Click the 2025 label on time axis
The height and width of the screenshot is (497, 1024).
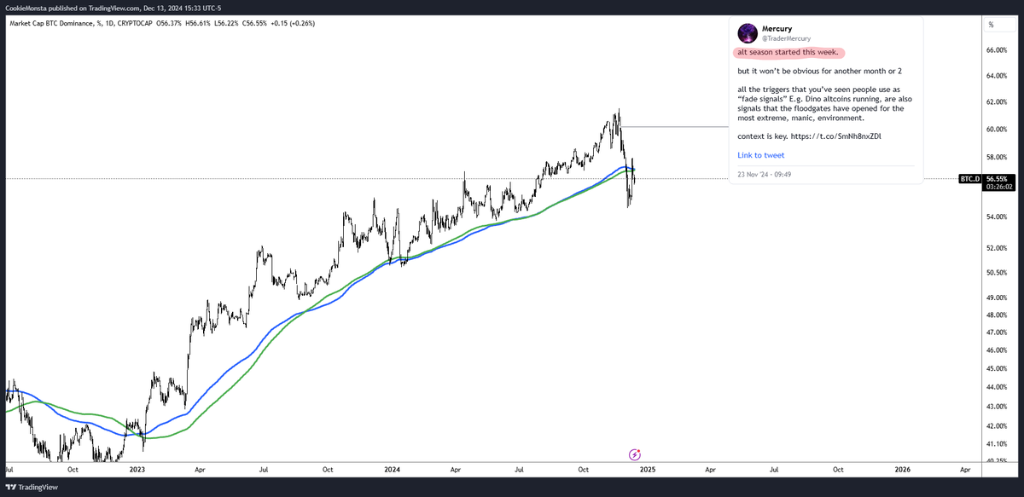tap(646, 470)
